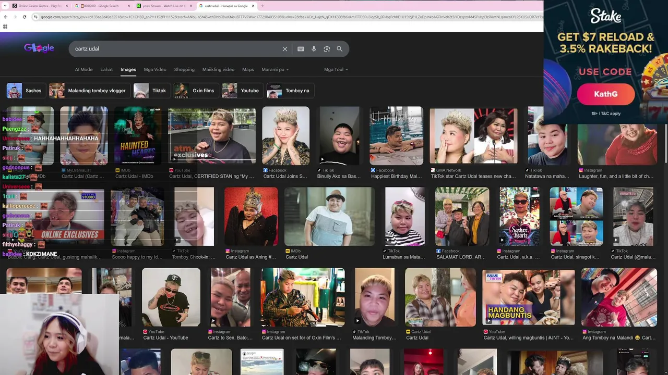668x375 pixels.
Task: Open Cartz to Sen. Bato Instagram thumbnail
Action: (230, 297)
